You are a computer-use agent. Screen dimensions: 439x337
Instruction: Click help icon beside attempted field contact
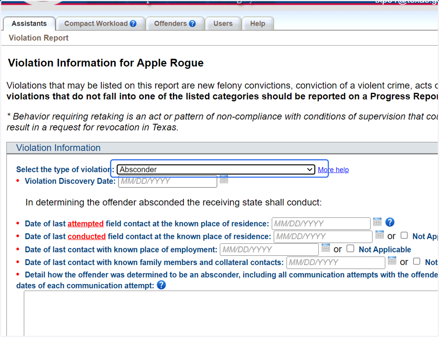coord(390,222)
